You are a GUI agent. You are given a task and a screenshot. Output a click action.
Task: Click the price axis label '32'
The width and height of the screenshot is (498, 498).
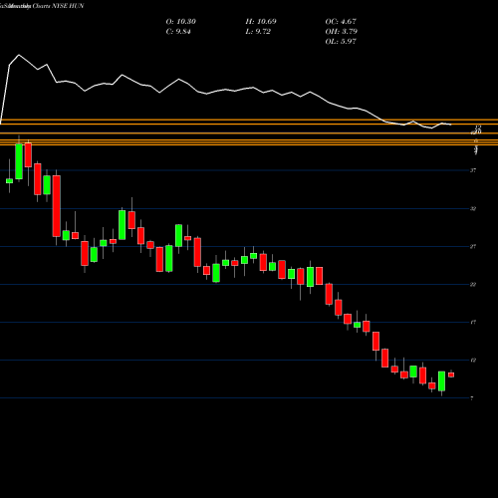point(473,208)
